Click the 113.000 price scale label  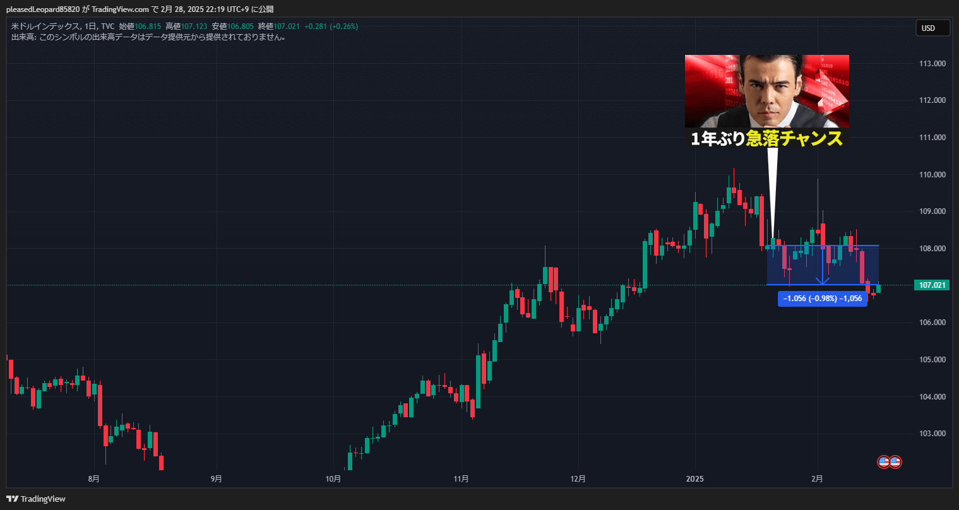pos(931,64)
